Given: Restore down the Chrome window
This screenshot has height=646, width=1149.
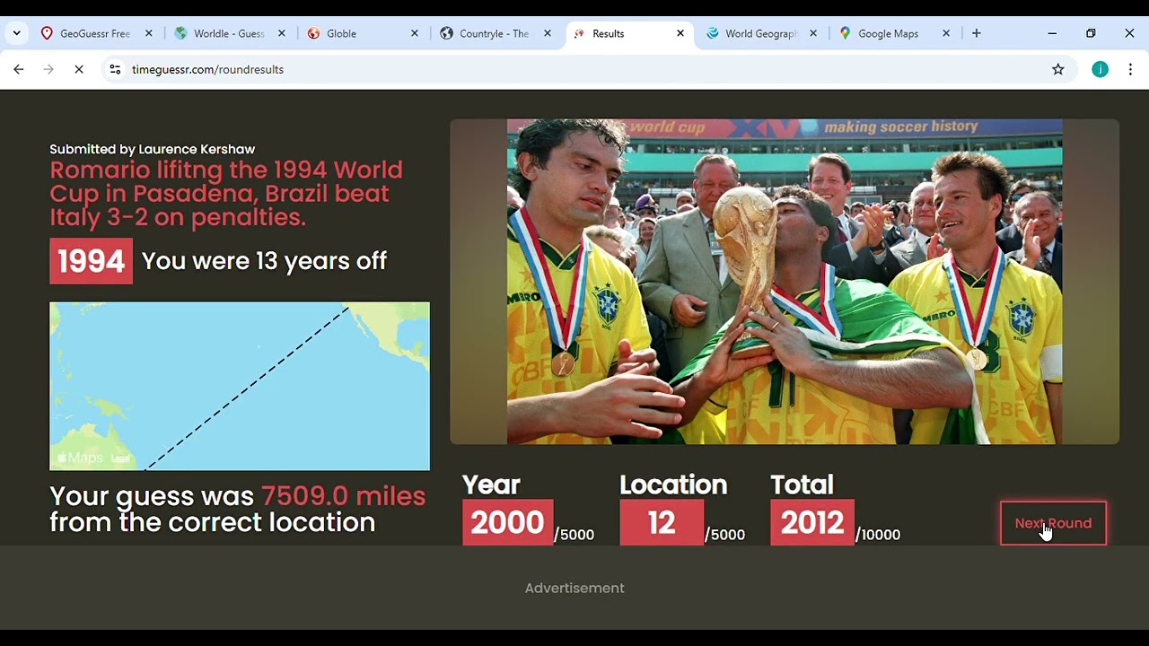Looking at the screenshot, I should [1091, 33].
